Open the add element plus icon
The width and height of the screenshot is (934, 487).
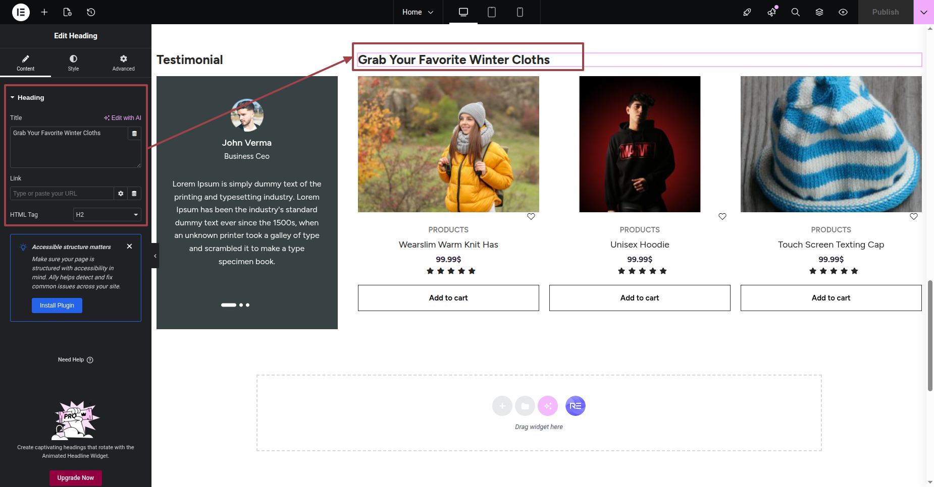[44, 12]
